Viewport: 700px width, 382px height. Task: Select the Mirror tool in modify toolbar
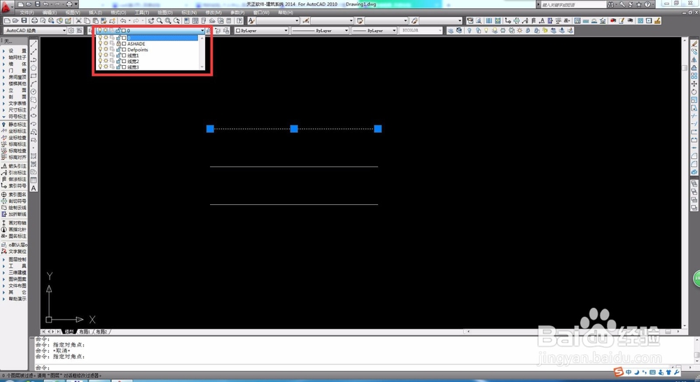click(x=694, y=59)
